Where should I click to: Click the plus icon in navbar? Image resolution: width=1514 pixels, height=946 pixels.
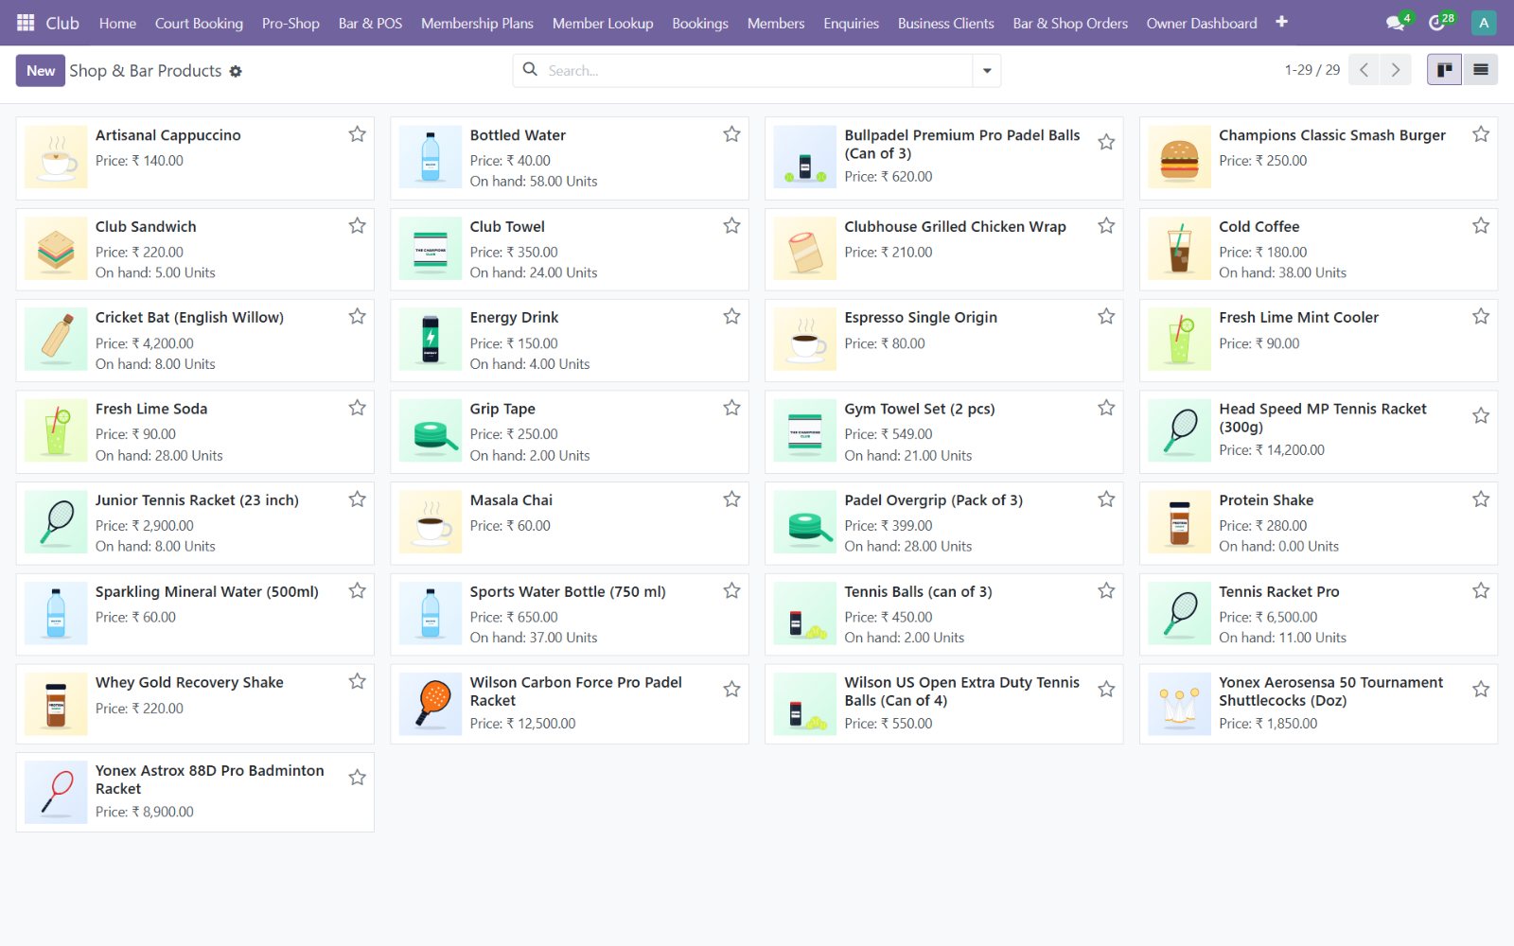point(1281,22)
